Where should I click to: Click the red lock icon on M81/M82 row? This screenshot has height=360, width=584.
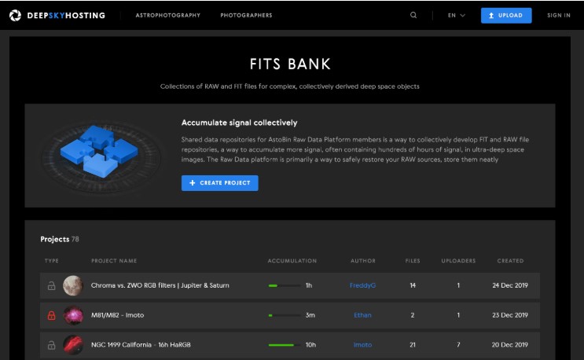coord(52,315)
